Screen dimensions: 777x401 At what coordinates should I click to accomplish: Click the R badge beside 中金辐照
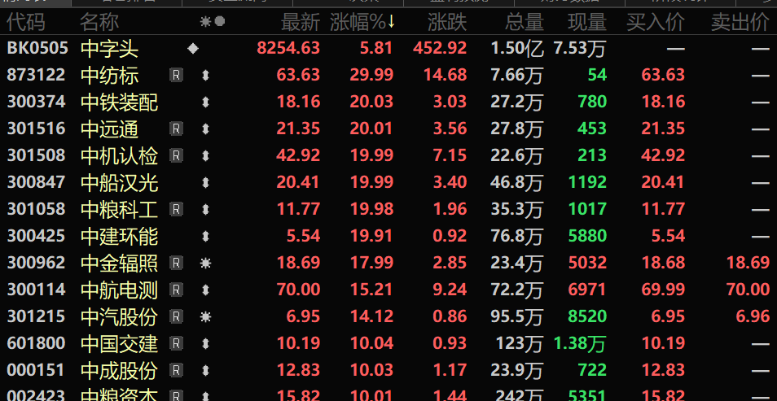point(176,263)
